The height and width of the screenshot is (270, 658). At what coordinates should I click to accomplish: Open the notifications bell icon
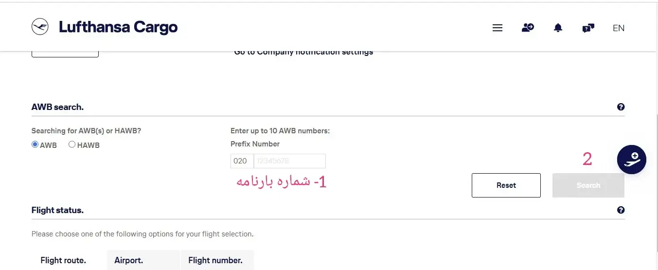558,28
